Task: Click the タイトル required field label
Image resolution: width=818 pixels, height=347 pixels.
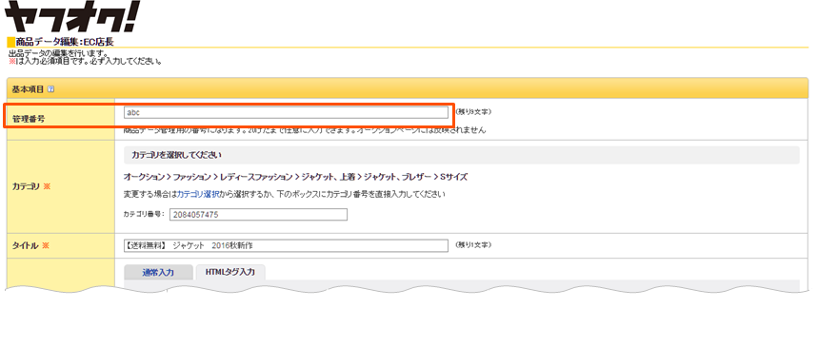Action: (x=30, y=246)
